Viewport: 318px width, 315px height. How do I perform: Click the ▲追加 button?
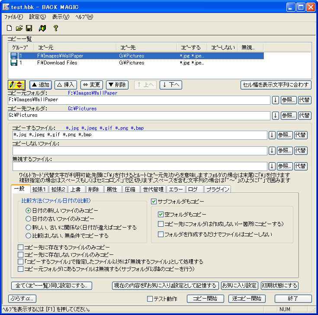tap(41, 85)
